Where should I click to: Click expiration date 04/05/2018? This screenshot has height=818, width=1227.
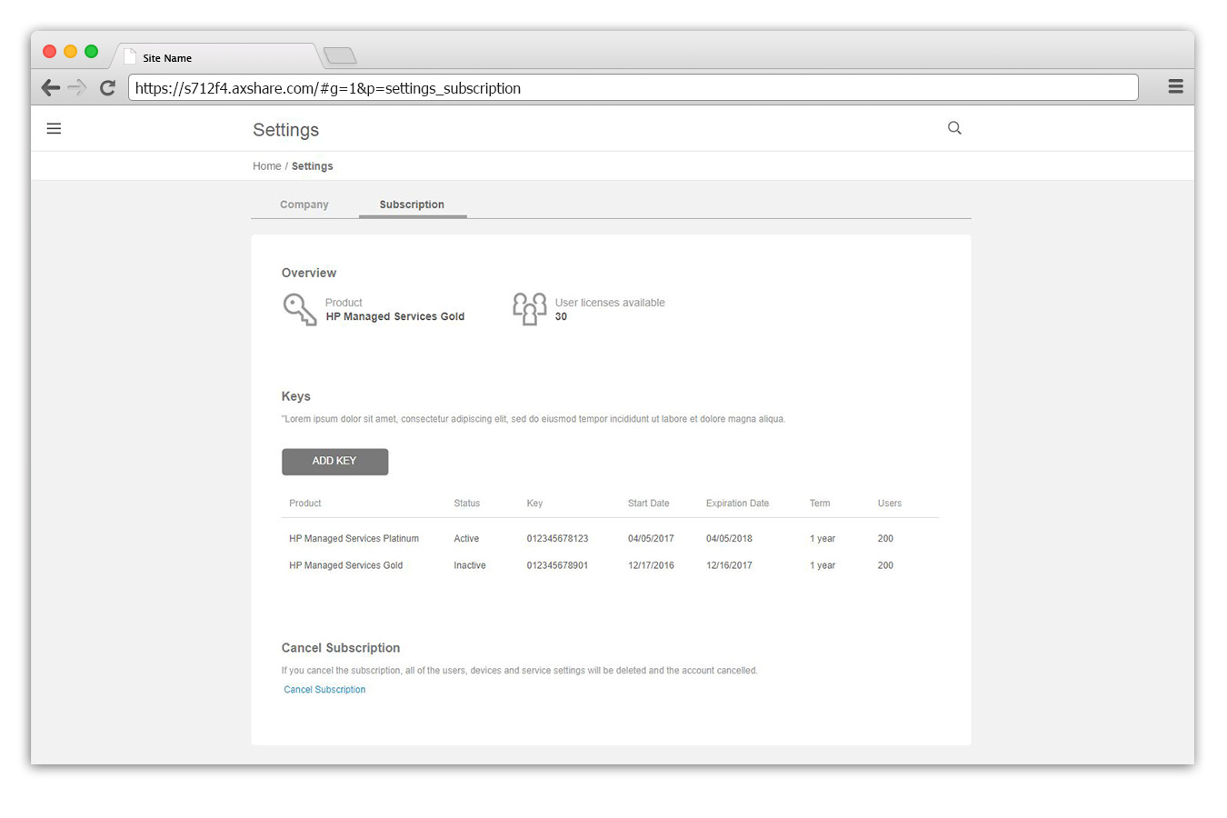pyautogui.click(x=729, y=539)
